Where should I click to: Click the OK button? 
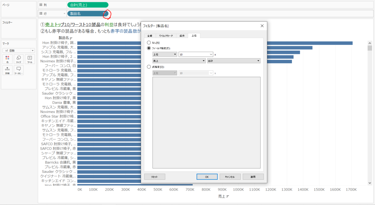(207, 177)
